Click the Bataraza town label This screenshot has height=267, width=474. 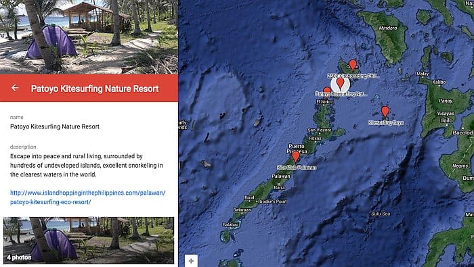point(242,210)
